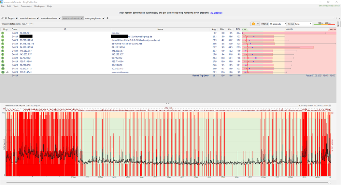Click the Latency graph column header
The width and height of the screenshot is (341, 185).
click(289, 29)
